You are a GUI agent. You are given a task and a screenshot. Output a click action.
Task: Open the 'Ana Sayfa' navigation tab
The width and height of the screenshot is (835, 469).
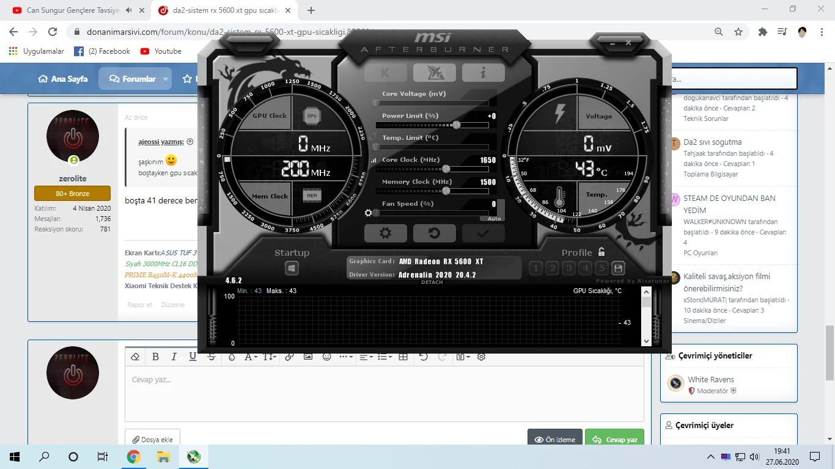[x=63, y=79]
